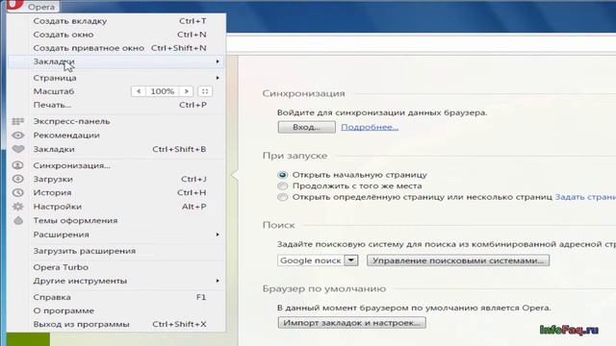Click Управление поисковыми системами... button
Viewport: 616px width, 346px height.
[458, 260]
